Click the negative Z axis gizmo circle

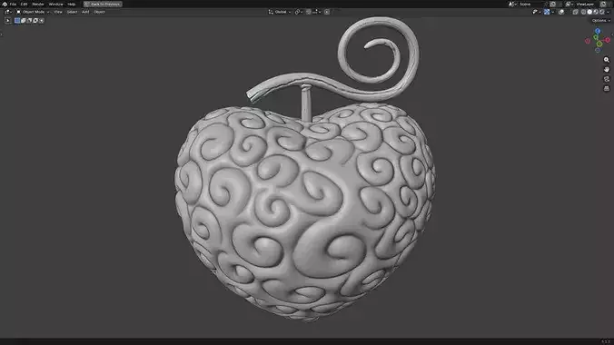(598, 50)
